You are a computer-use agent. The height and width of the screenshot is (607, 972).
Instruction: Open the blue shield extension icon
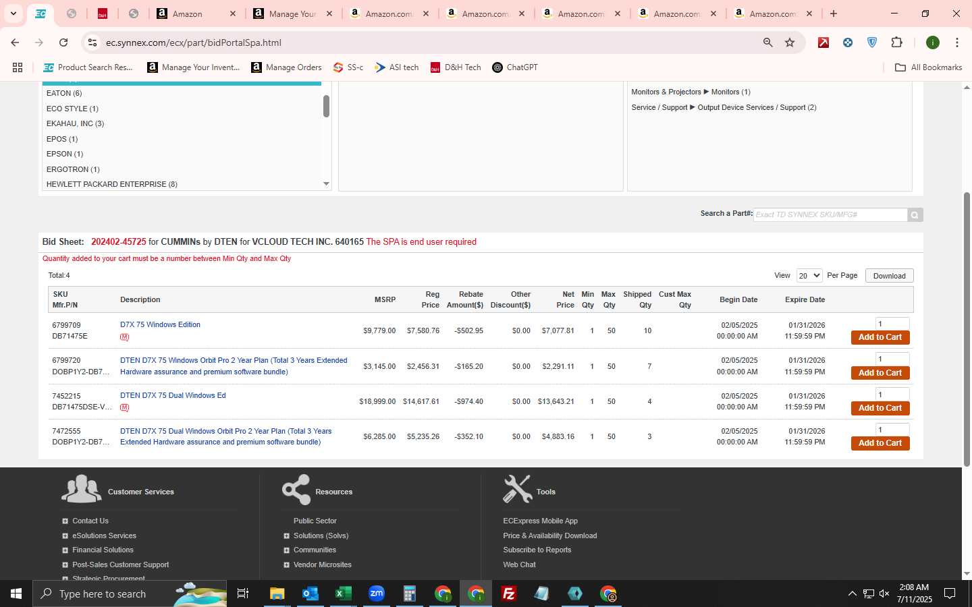coord(872,42)
